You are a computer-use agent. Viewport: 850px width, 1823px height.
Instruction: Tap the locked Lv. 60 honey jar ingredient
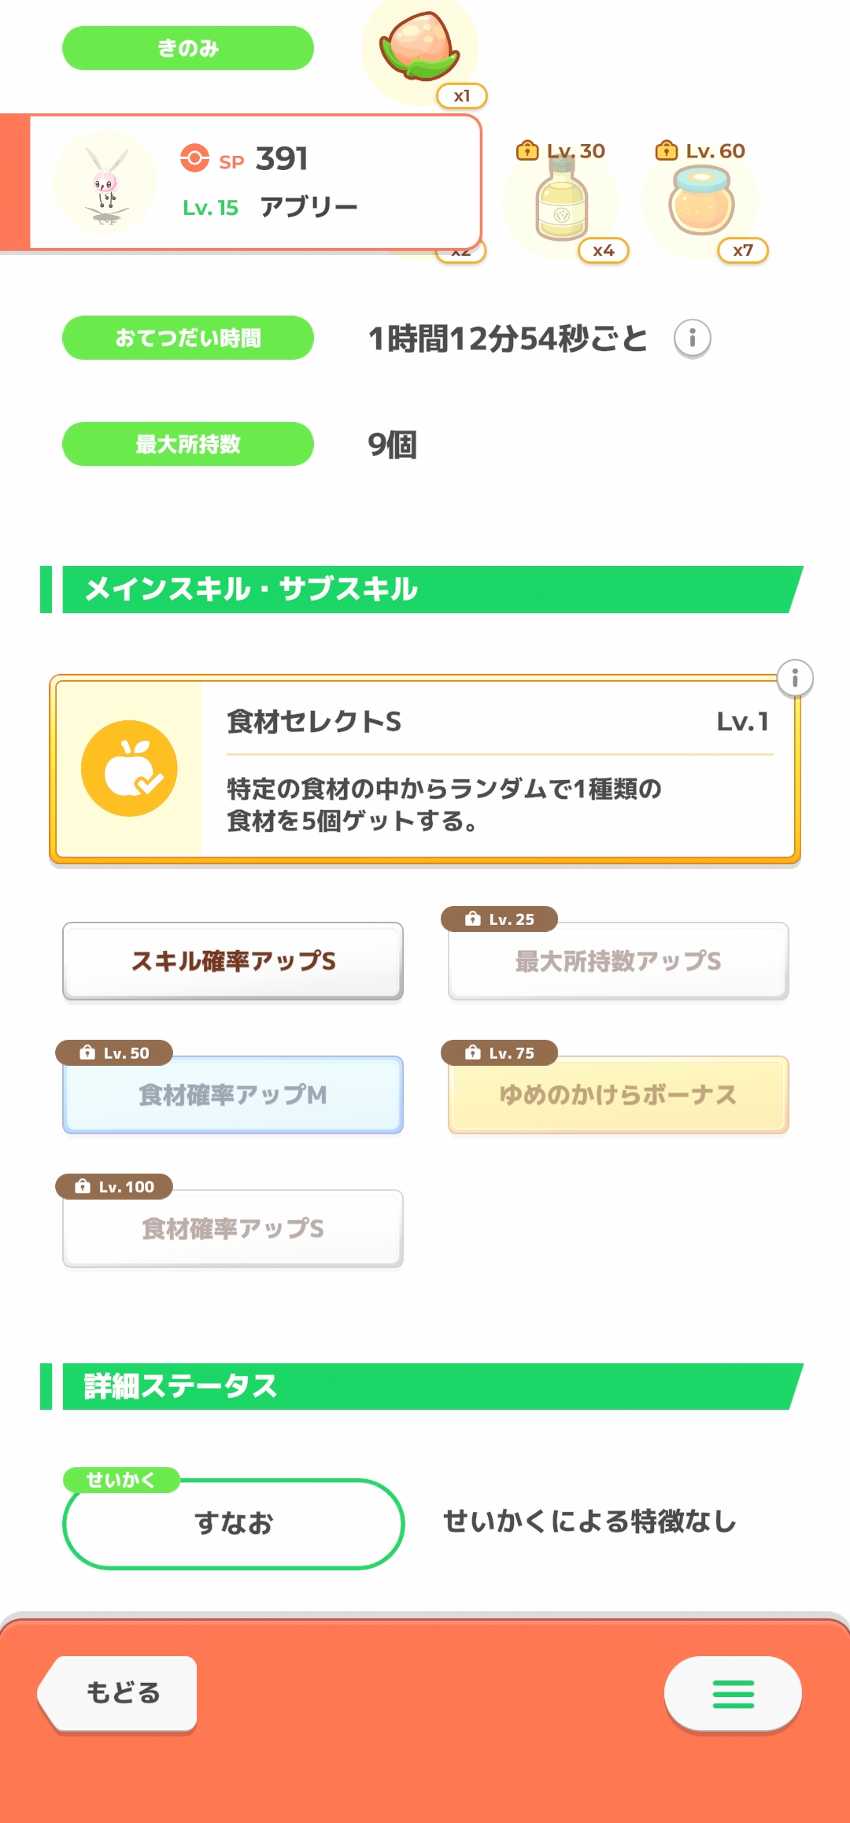point(701,203)
